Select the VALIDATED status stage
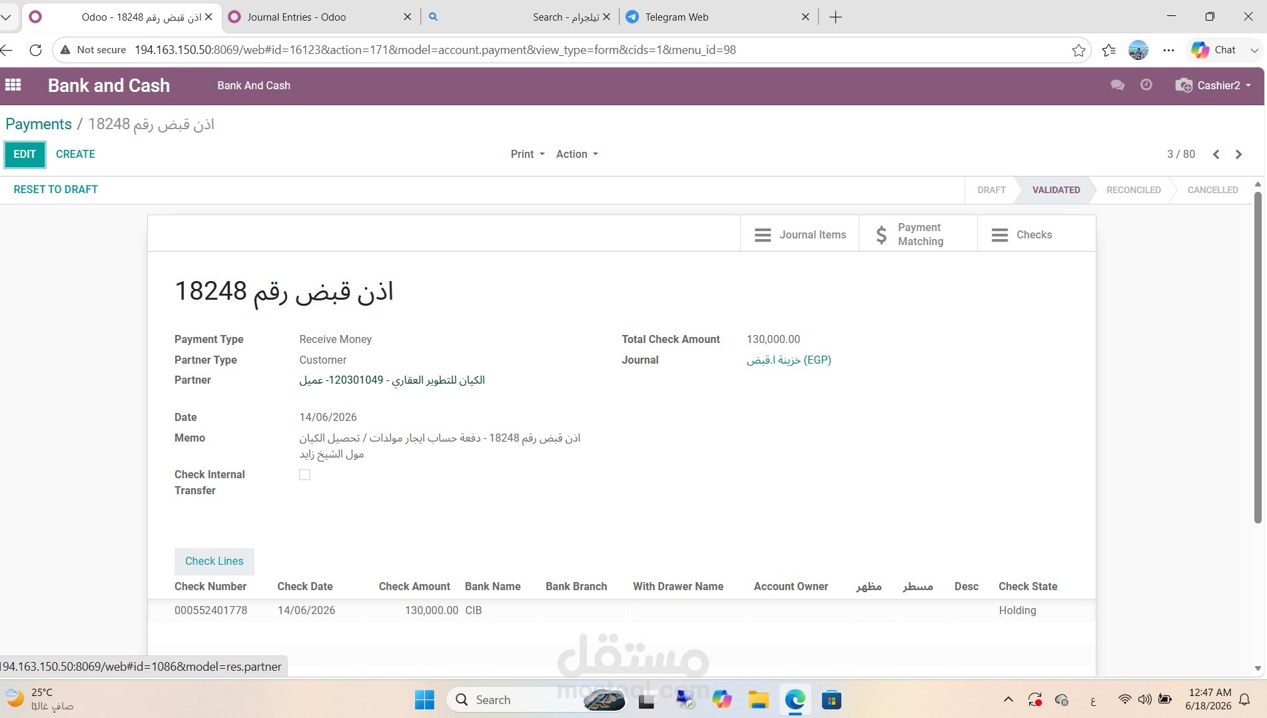Screen dimensions: 1267x718 [1056, 190]
